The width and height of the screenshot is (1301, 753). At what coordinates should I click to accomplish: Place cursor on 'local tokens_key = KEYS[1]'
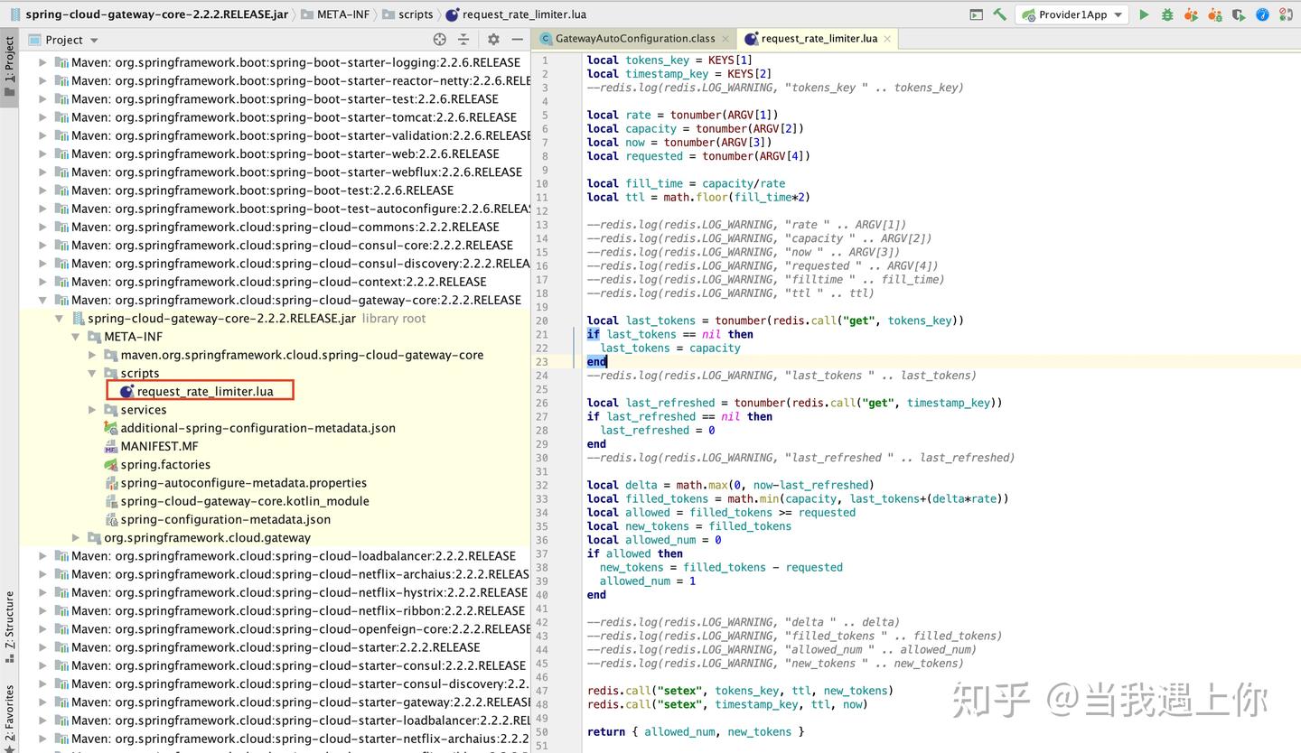click(669, 60)
